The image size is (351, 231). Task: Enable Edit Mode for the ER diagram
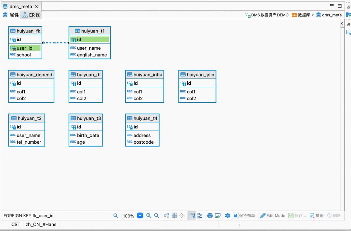(273, 215)
